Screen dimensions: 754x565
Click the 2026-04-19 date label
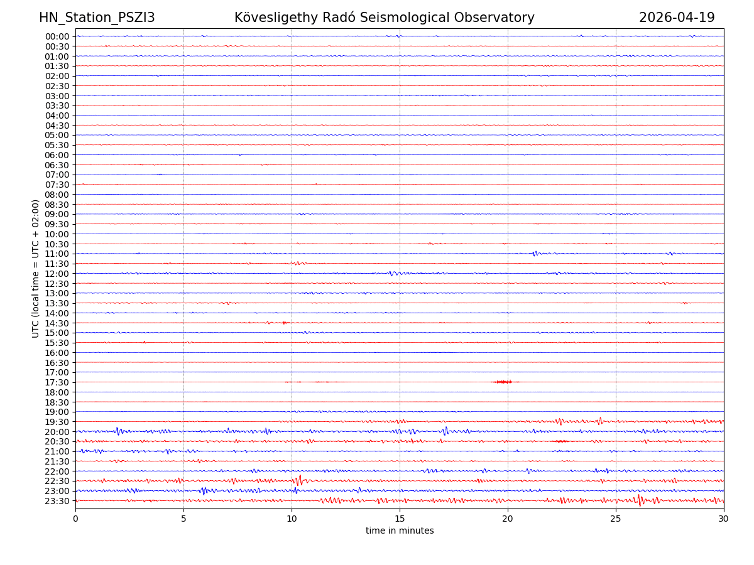[677, 18]
